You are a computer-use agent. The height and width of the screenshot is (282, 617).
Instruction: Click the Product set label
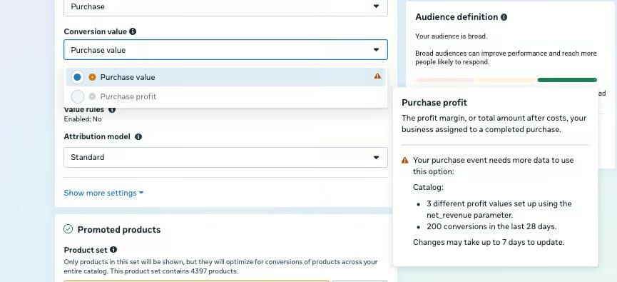(86, 250)
